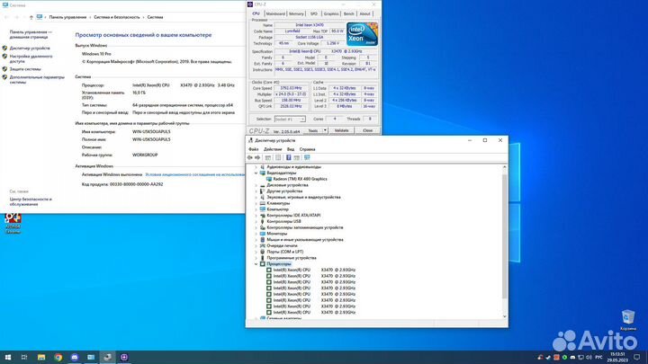This screenshot has height=364, width=648.
Task: Open the Recycle Bin on the desktop
Action: point(628,320)
